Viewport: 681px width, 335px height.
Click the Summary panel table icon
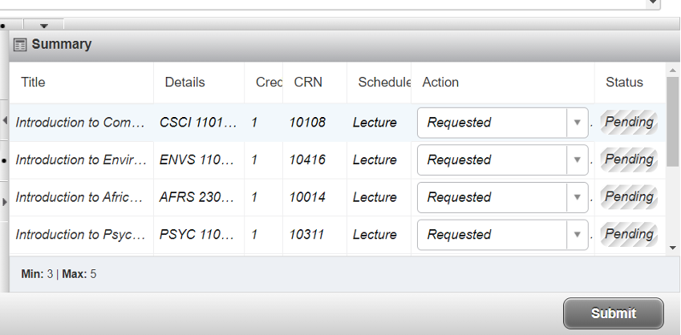(20, 45)
